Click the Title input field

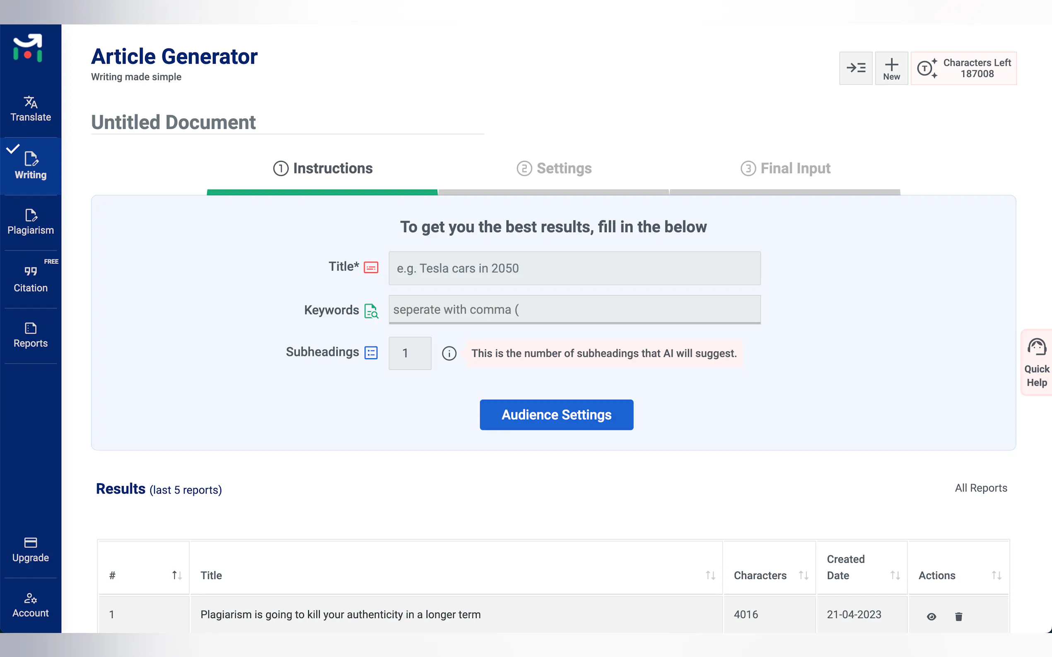tap(574, 268)
